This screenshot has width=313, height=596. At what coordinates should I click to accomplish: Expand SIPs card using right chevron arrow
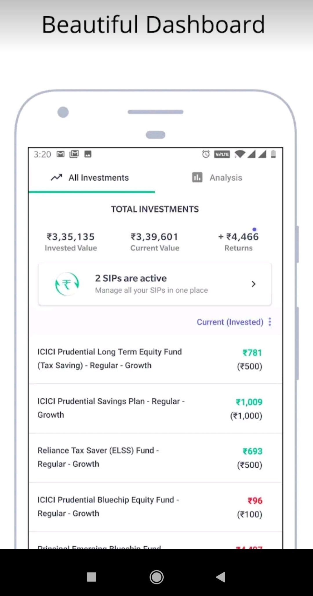coord(254,284)
